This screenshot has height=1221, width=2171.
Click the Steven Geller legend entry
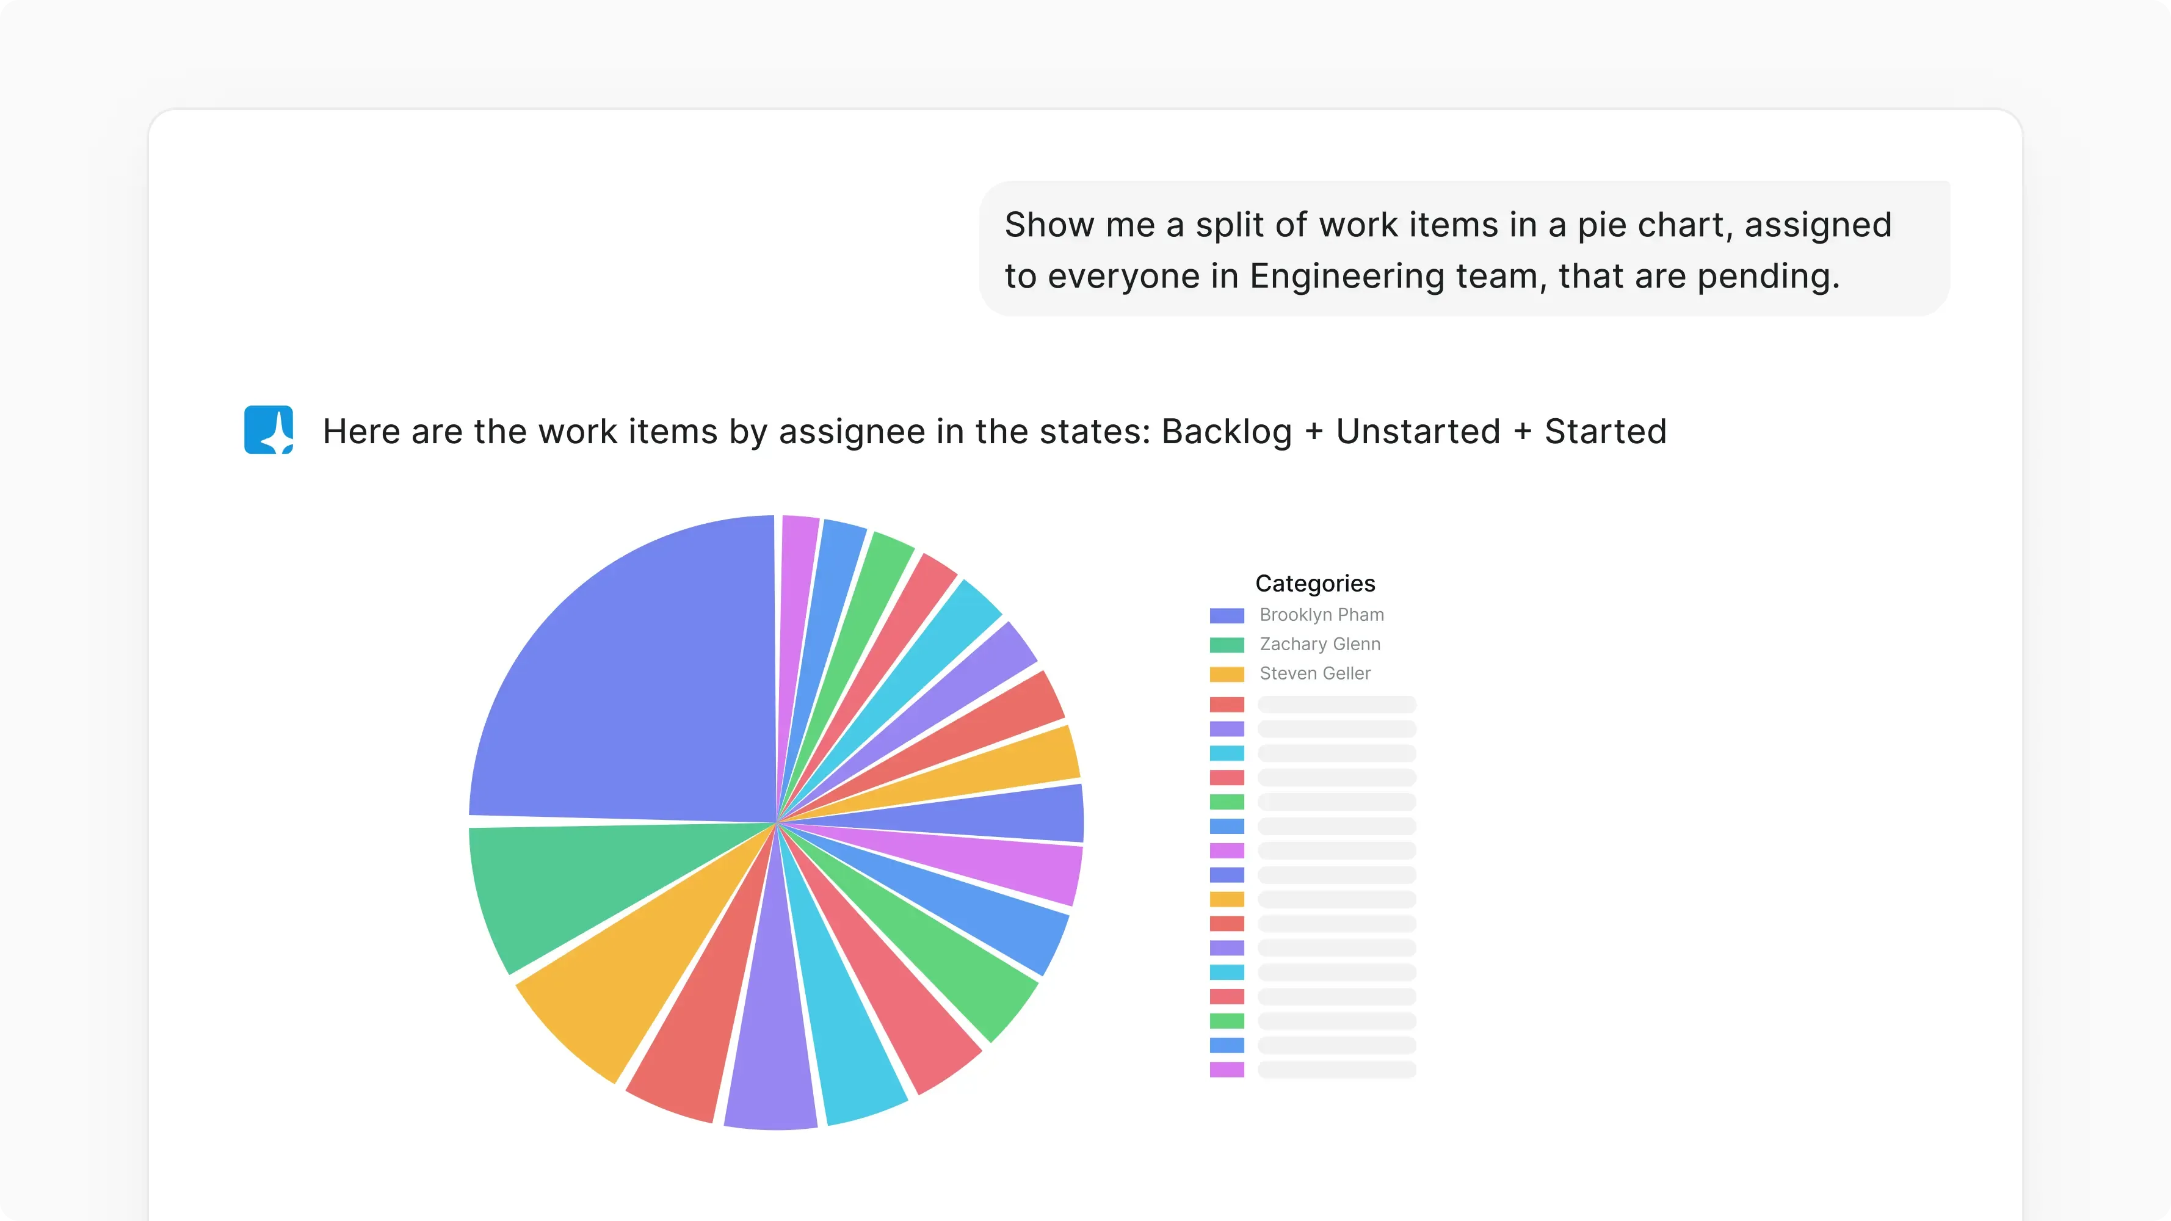click(x=1314, y=673)
